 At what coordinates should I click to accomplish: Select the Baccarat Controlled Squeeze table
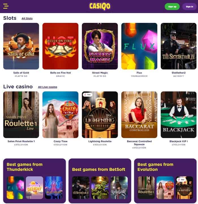coord(139,115)
